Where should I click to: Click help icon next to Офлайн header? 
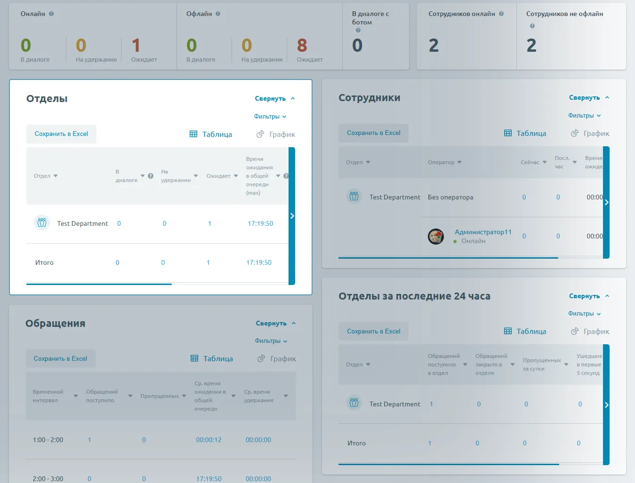(218, 14)
